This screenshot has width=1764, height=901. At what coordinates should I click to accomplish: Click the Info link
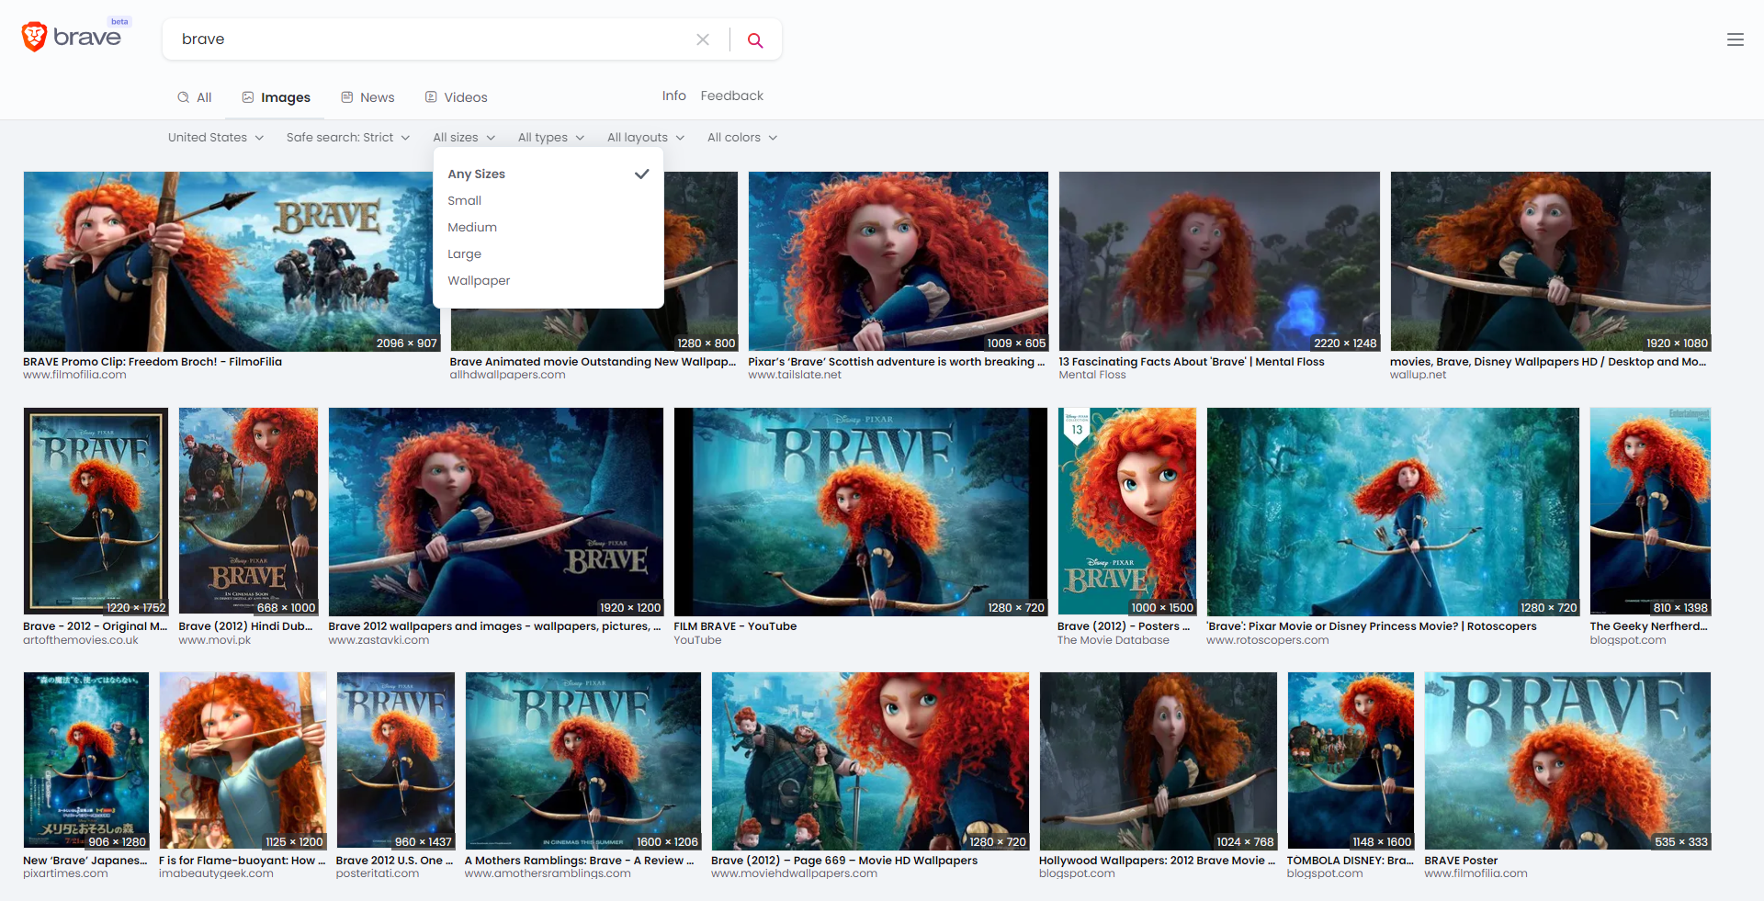[673, 96]
